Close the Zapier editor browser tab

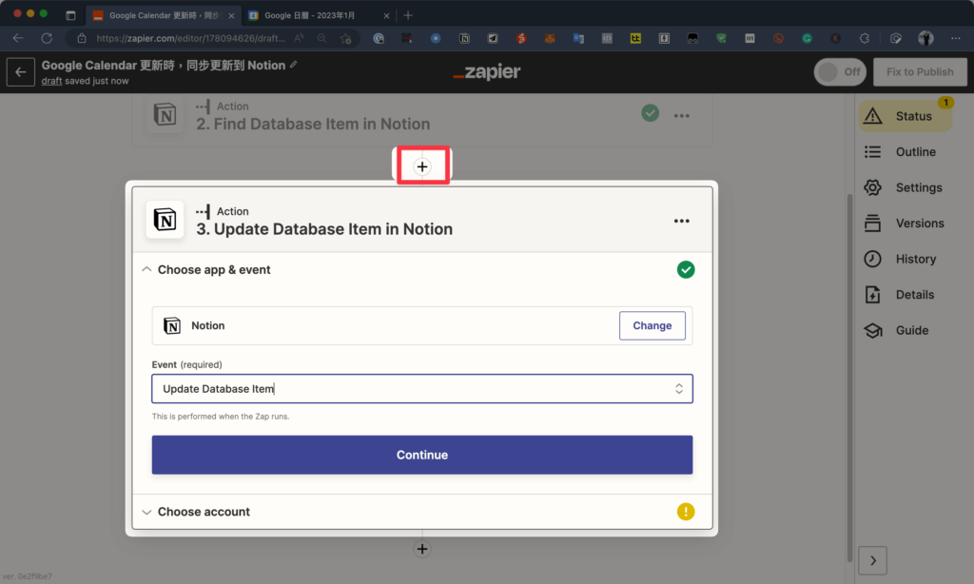point(231,15)
